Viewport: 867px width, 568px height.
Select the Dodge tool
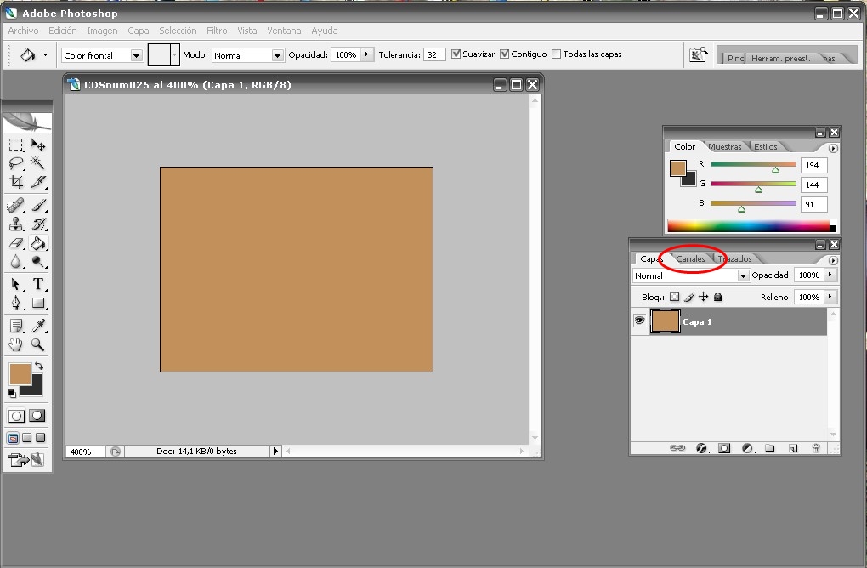[x=37, y=262]
